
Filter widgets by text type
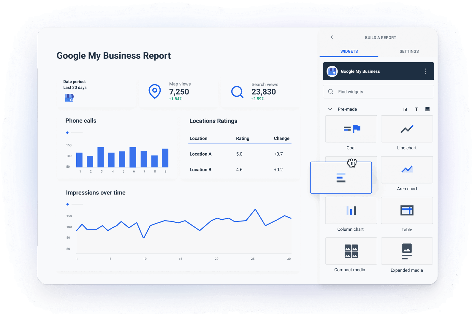tap(416, 109)
